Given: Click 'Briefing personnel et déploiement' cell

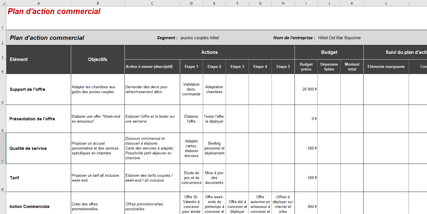Looking at the screenshot, I should coord(214,148).
